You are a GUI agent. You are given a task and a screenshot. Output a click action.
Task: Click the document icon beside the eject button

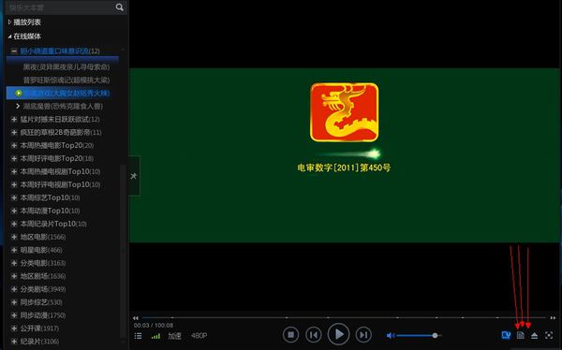click(x=521, y=335)
